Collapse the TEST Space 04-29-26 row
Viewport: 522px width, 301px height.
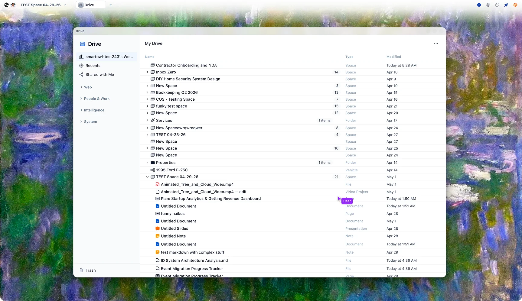tap(147, 177)
